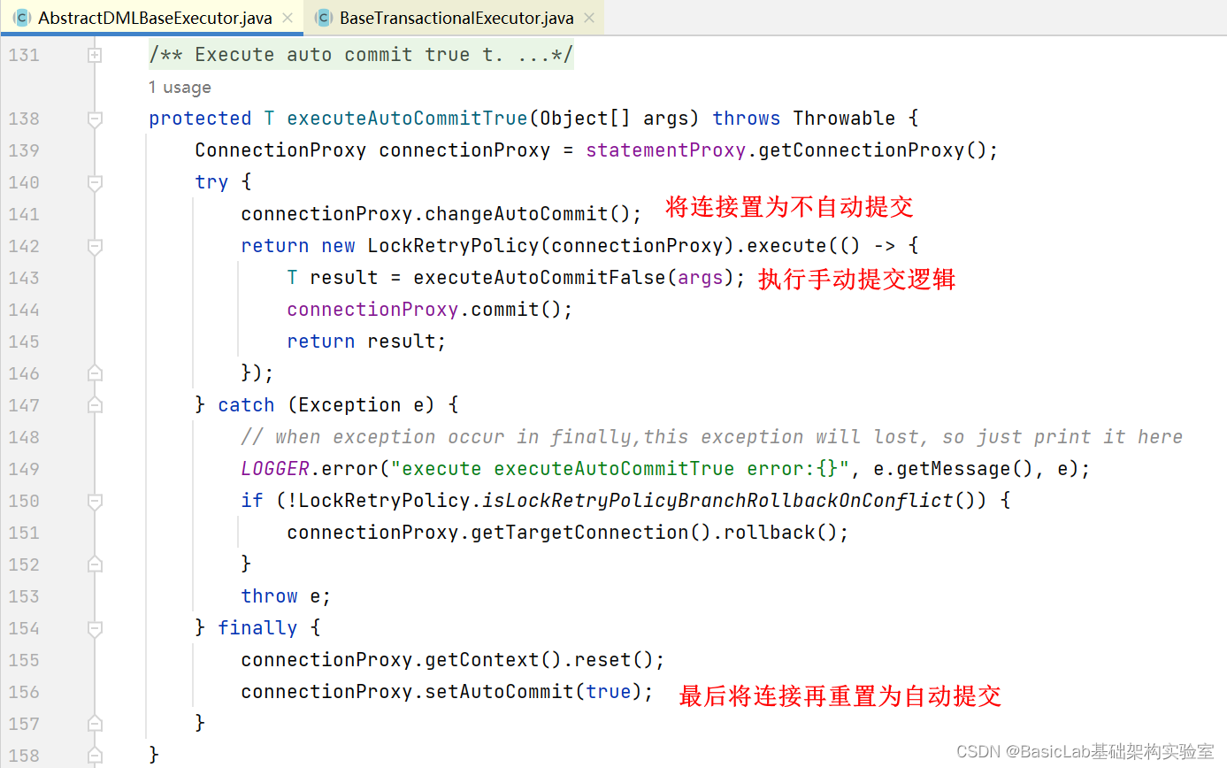This screenshot has width=1227, height=768.
Task: Collapse the if block at line 150
Action: [x=95, y=501]
